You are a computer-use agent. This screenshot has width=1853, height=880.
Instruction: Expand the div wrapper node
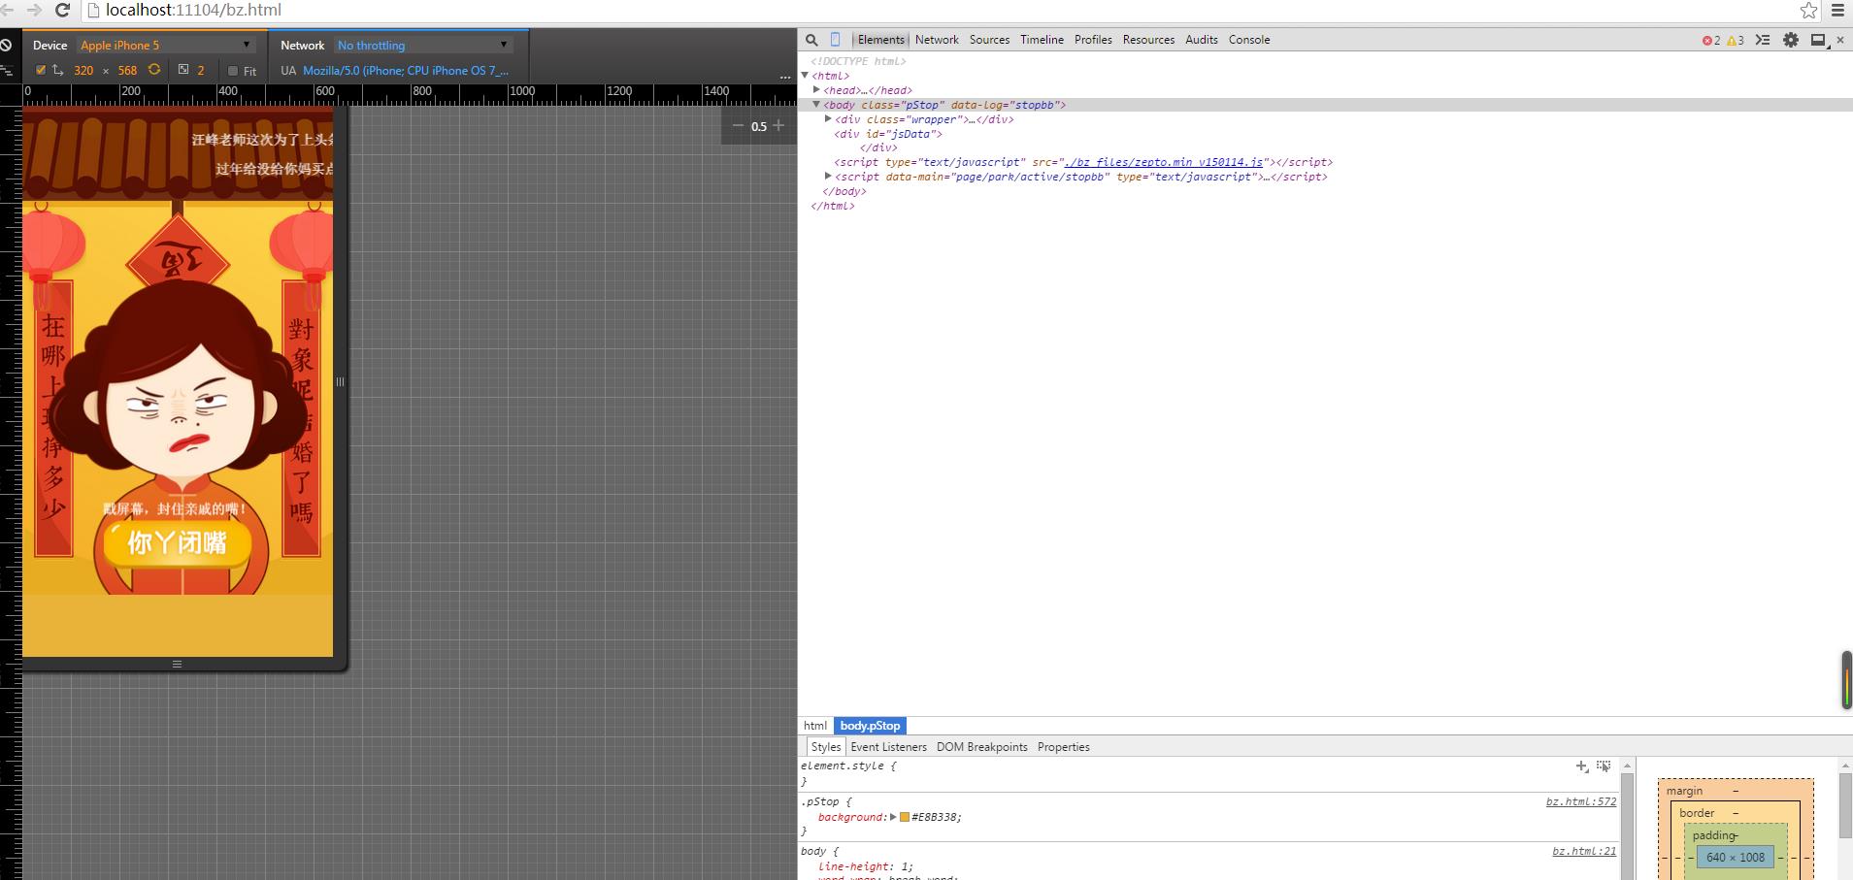tap(828, 119)
